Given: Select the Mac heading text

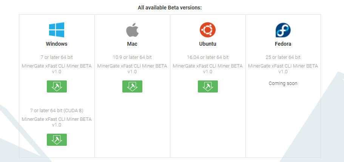Looking at the screenshot, I should coord(132,44).
